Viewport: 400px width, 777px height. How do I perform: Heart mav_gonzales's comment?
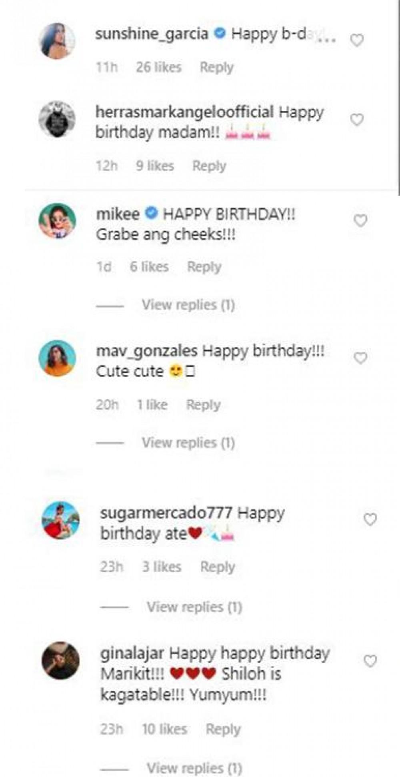click(360, 358)
